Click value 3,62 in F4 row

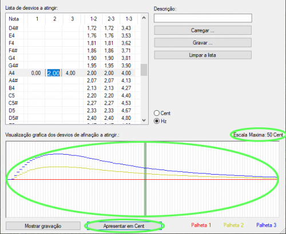point(126,43)
